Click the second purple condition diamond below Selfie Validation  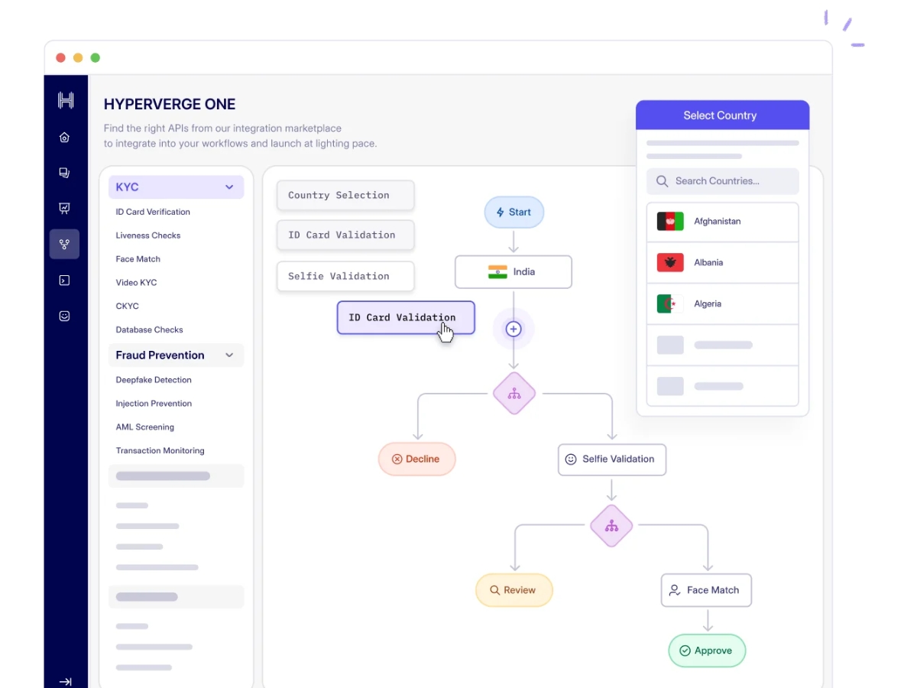pyautogui.click(x=611, y=526)
